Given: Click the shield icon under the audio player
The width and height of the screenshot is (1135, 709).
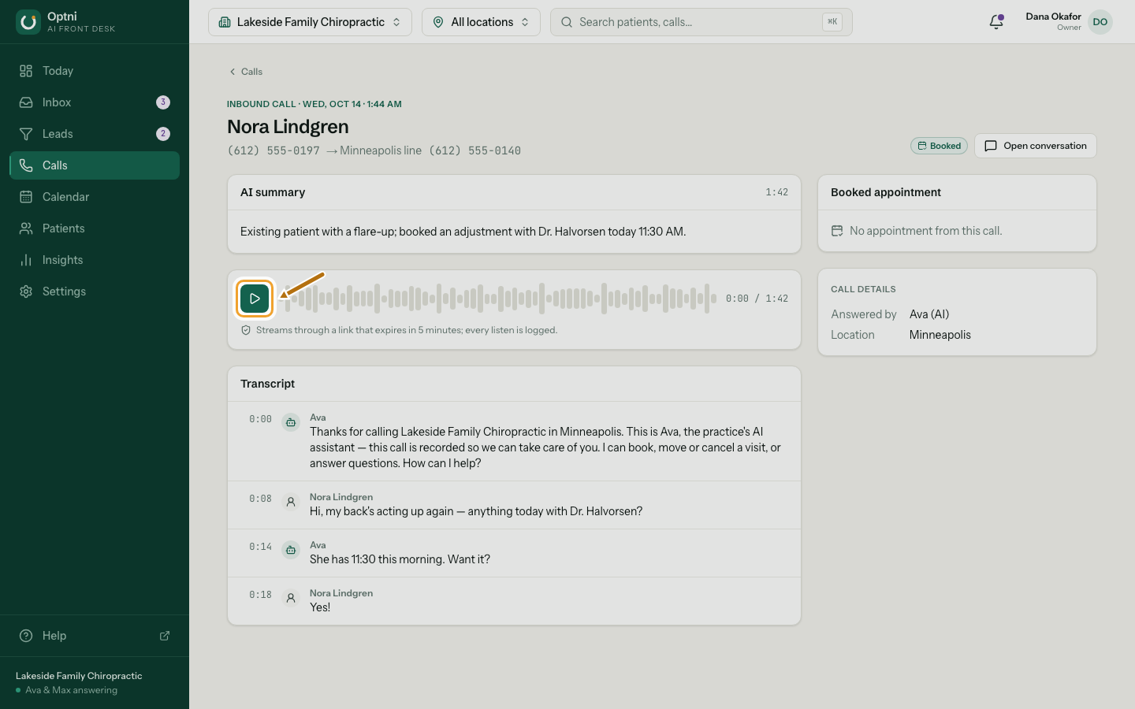Looking at the screenshot, I should [x=246, y=330].
